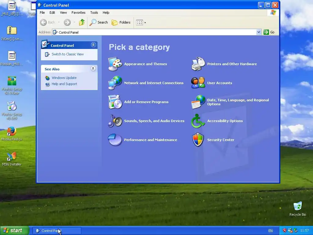Image resolution: width=313 pixels, height=235 pixels.
Task: Click Date, Time, Language, and Regional Options text
Action: click(x=238, y=102)
